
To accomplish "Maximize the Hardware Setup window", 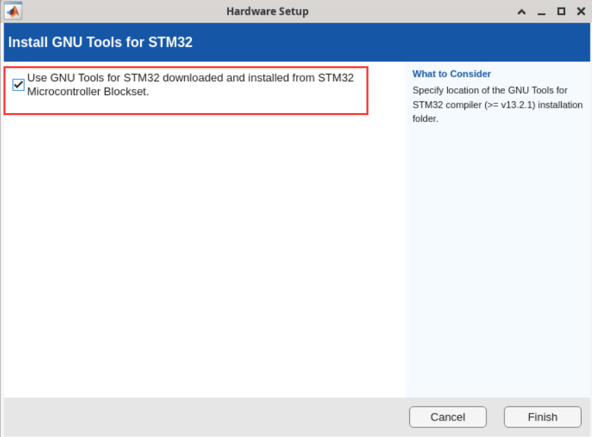I will (x=561, y=12).
